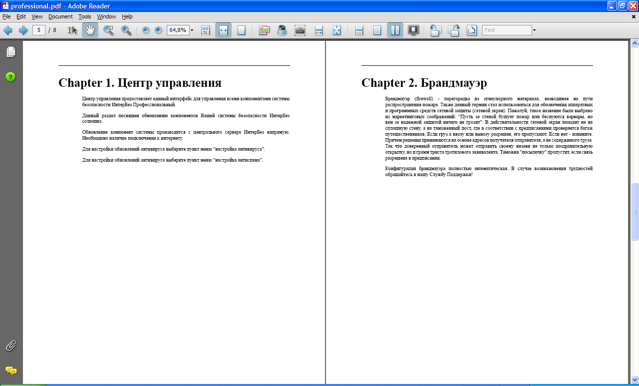Open the Help menu
Screen dimensions: 639x386
127,16
